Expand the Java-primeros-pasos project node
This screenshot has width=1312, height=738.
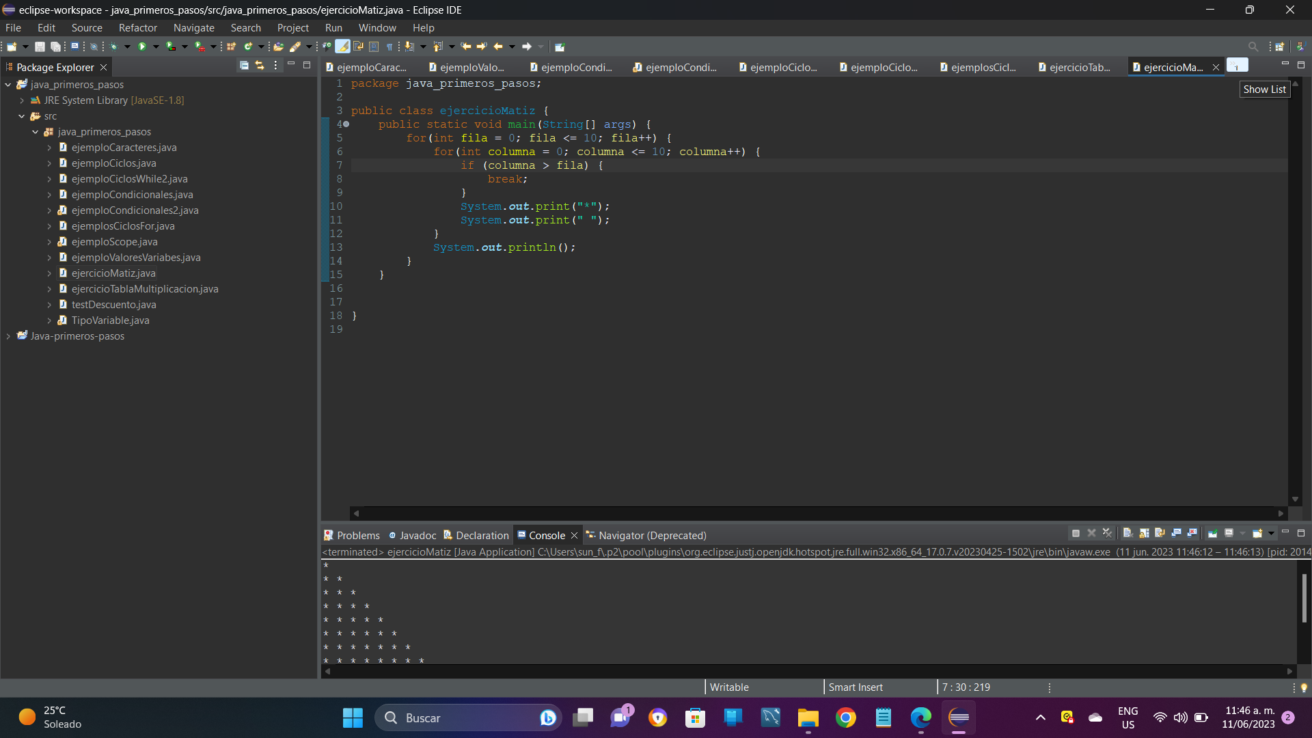9,336
